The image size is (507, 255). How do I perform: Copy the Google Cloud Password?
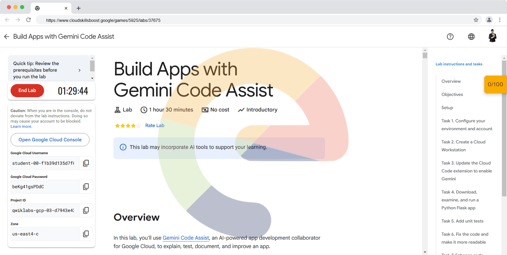coord(86,187)
